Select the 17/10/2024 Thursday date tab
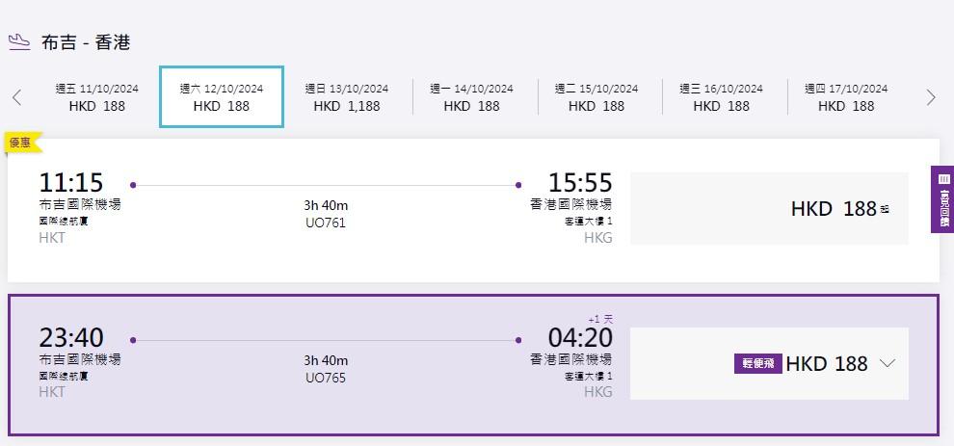Screen dimensions: 954x446 coord(846,97)
